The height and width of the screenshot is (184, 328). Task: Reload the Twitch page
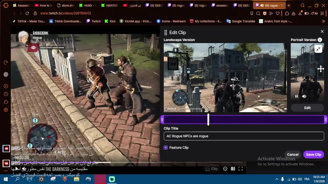[27, 13]
